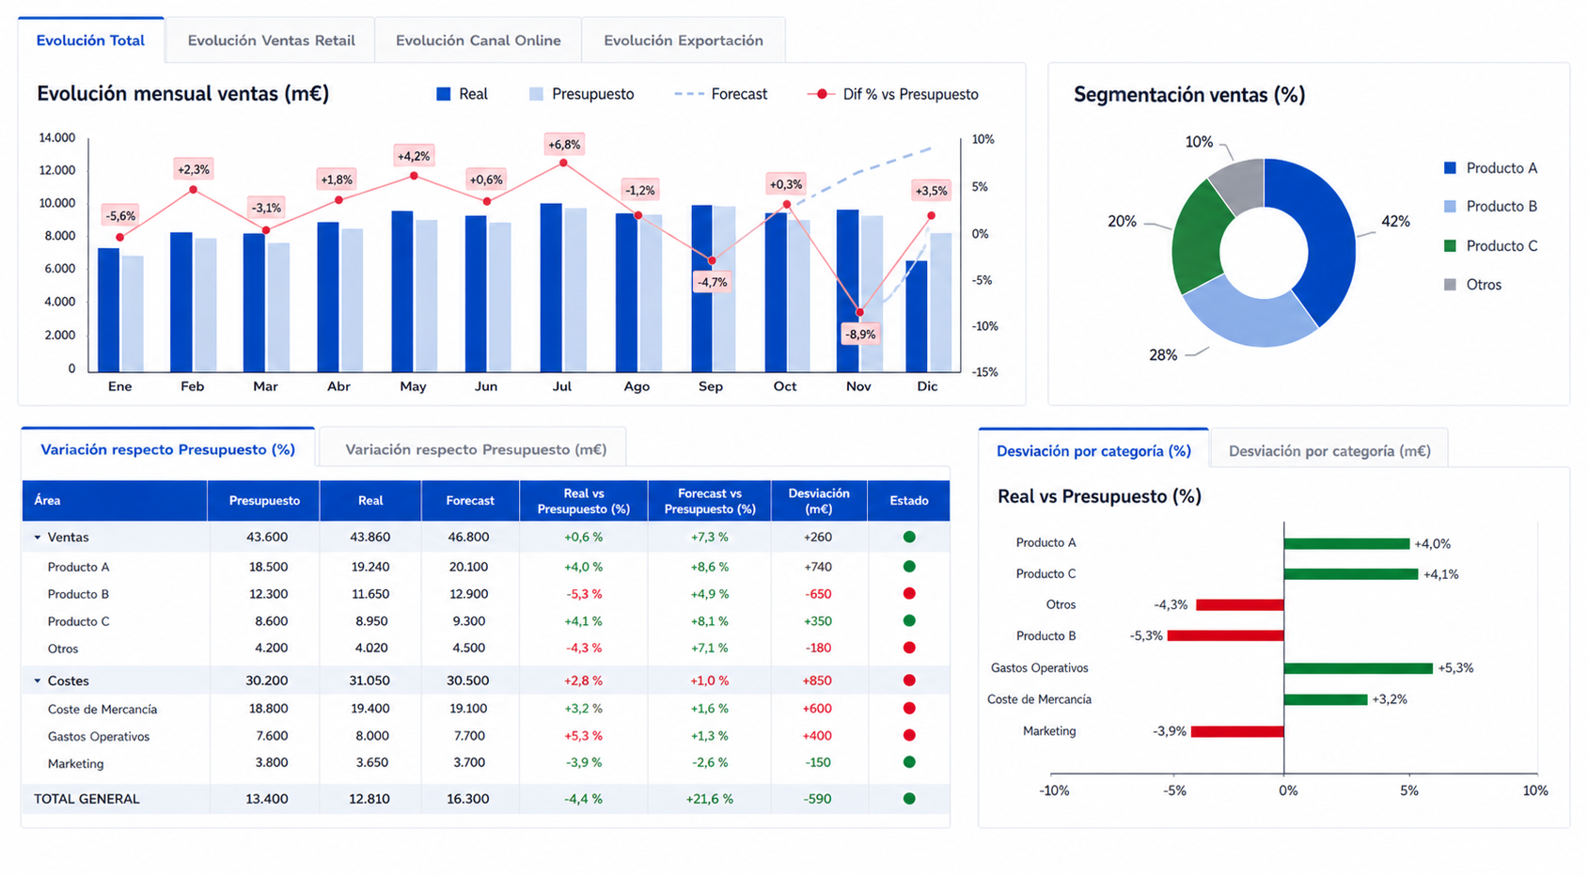Click the +21,6 % value in TOTAL GENERAL

[710, 799]
